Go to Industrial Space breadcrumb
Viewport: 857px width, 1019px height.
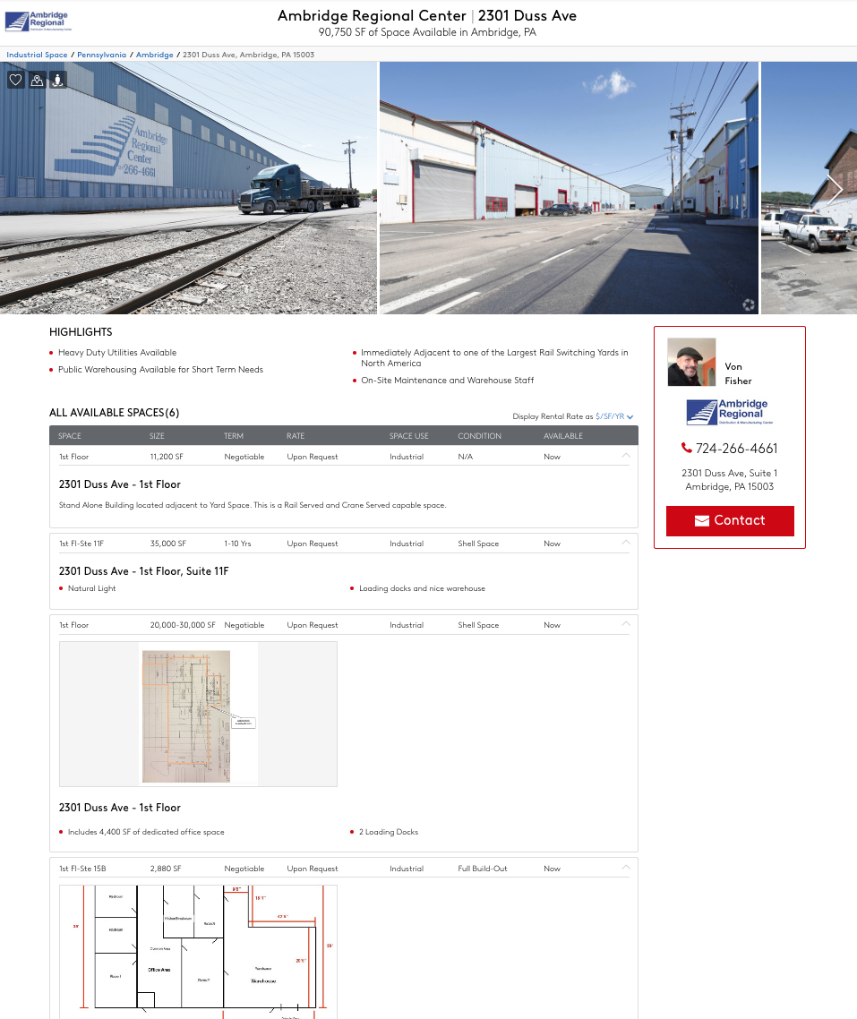point(37,55)
